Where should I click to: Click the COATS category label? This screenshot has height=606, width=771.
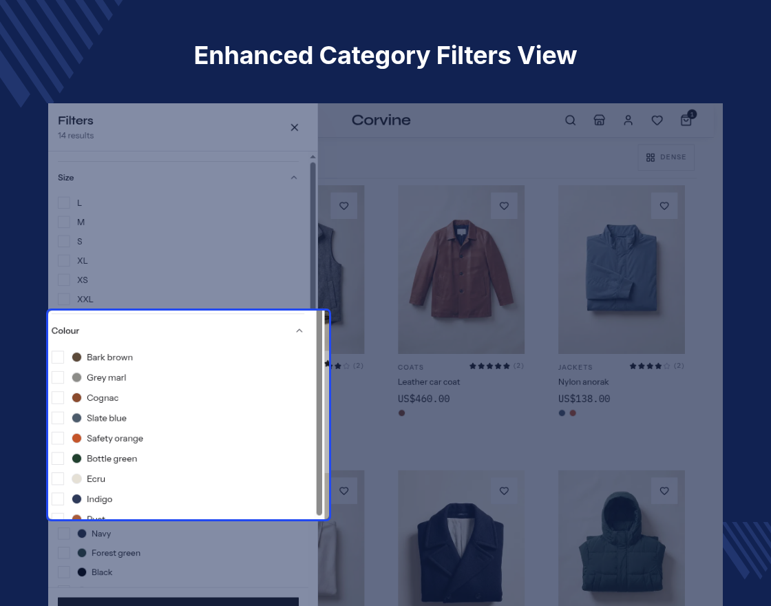[410, 368]
